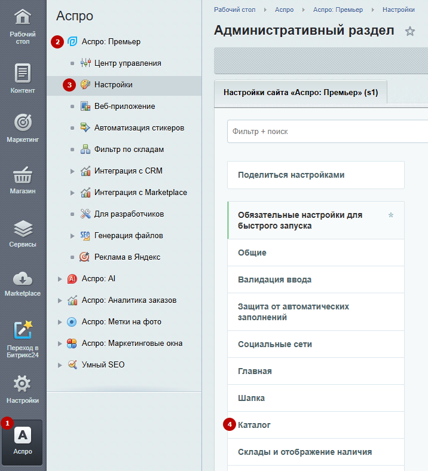Click asterisk on Обязательные настройки item
The height and width of the screenshot is (471, 428).
click(x=391, y=215)
